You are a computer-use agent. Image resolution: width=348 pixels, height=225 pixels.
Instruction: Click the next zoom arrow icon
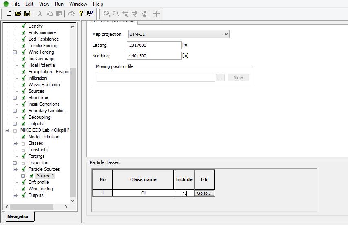(x=135, y=14)
